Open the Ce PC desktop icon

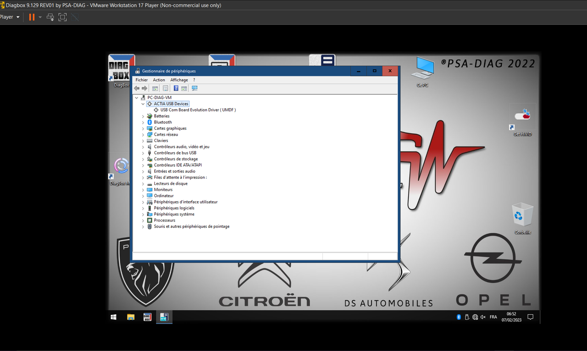click(x=422, y=72)
